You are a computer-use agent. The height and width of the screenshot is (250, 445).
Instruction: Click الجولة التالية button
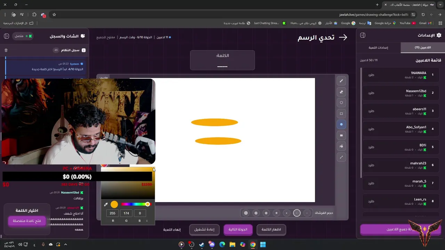pyautogui.click(x=238, y=230)
